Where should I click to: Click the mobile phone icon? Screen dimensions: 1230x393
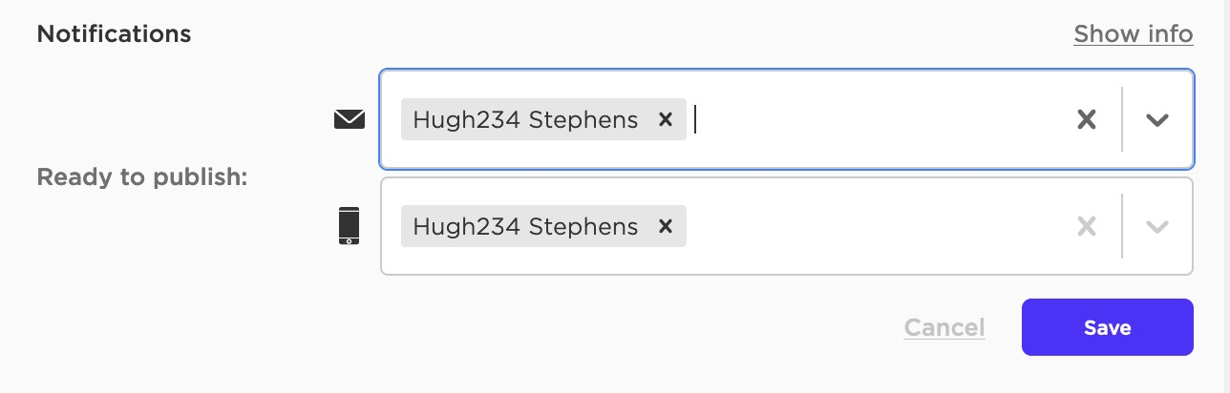[350, 226]
